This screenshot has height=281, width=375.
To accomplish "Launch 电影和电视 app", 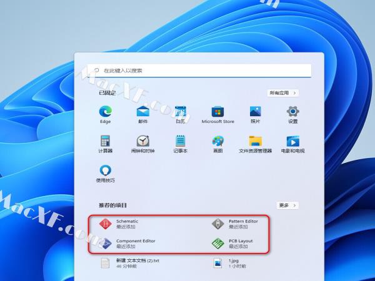I will (x=292, y=144).
